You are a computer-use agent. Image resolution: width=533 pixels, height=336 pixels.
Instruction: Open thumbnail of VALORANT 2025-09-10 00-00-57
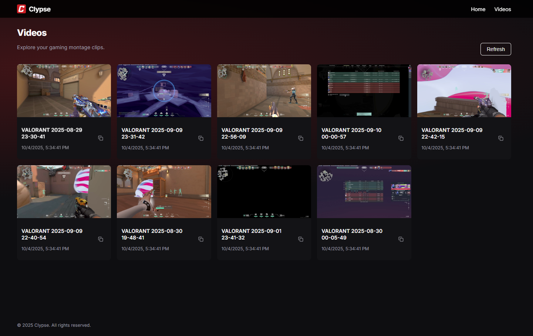[364, 91]
